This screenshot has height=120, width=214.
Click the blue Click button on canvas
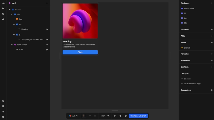80,52
